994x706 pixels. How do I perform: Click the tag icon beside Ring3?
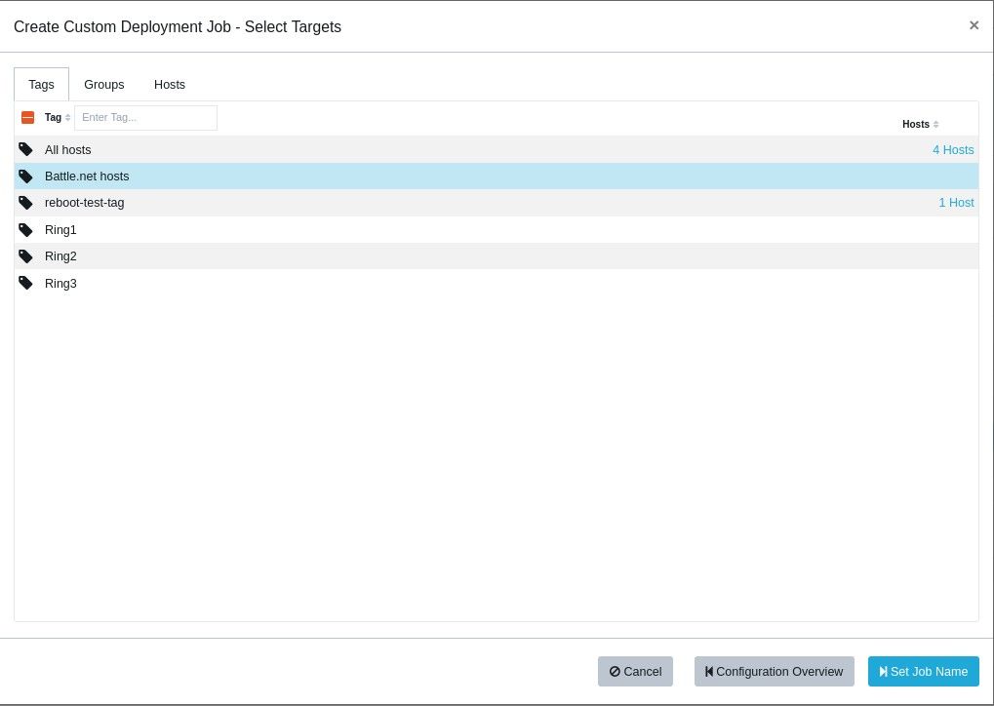25,284
